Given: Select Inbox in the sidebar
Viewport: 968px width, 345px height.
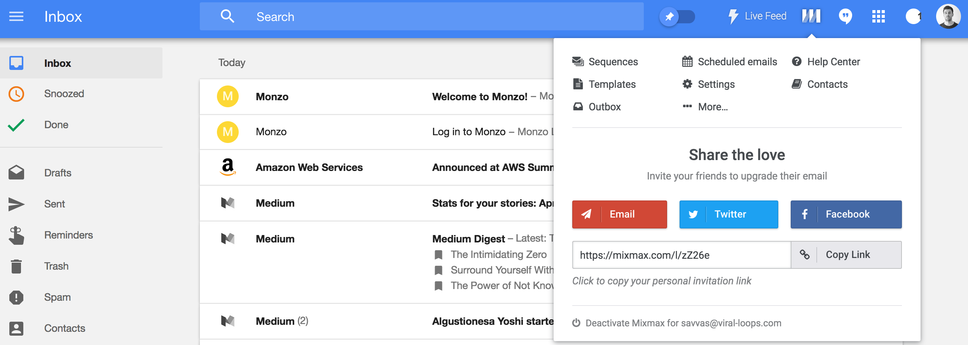Looking at the screenshot, I should point(81,63).
